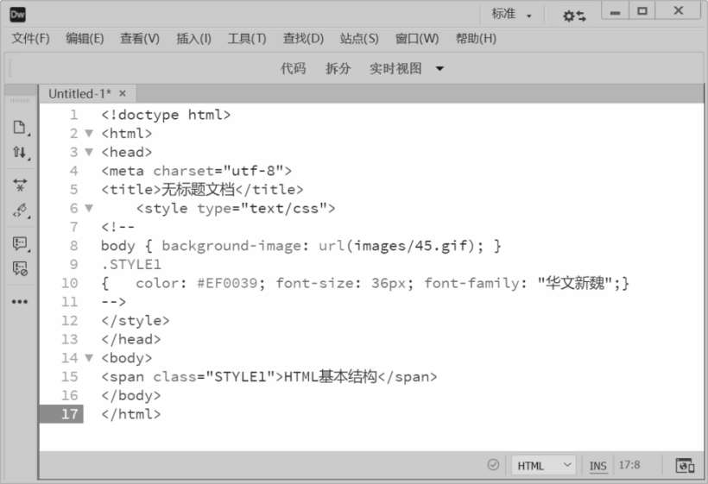Click the Collapse Full Tag icon
708x484 pixels.
coord(19,184)
